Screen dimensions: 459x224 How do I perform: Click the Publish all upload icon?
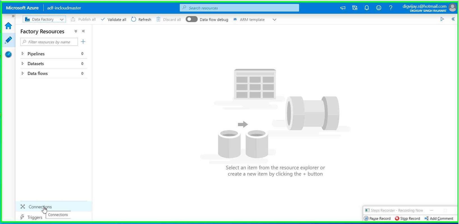(73, 19)
